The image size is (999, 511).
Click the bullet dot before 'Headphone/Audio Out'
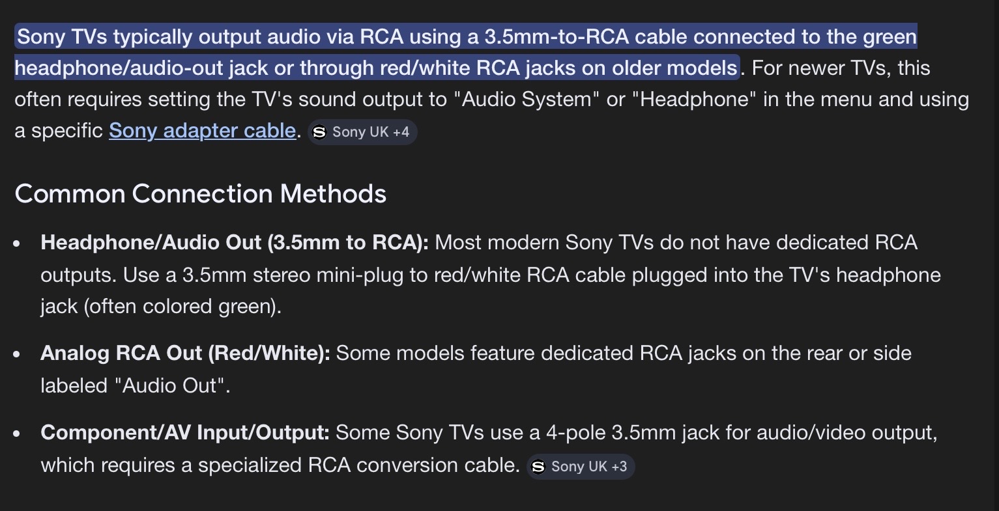point(18,244)
